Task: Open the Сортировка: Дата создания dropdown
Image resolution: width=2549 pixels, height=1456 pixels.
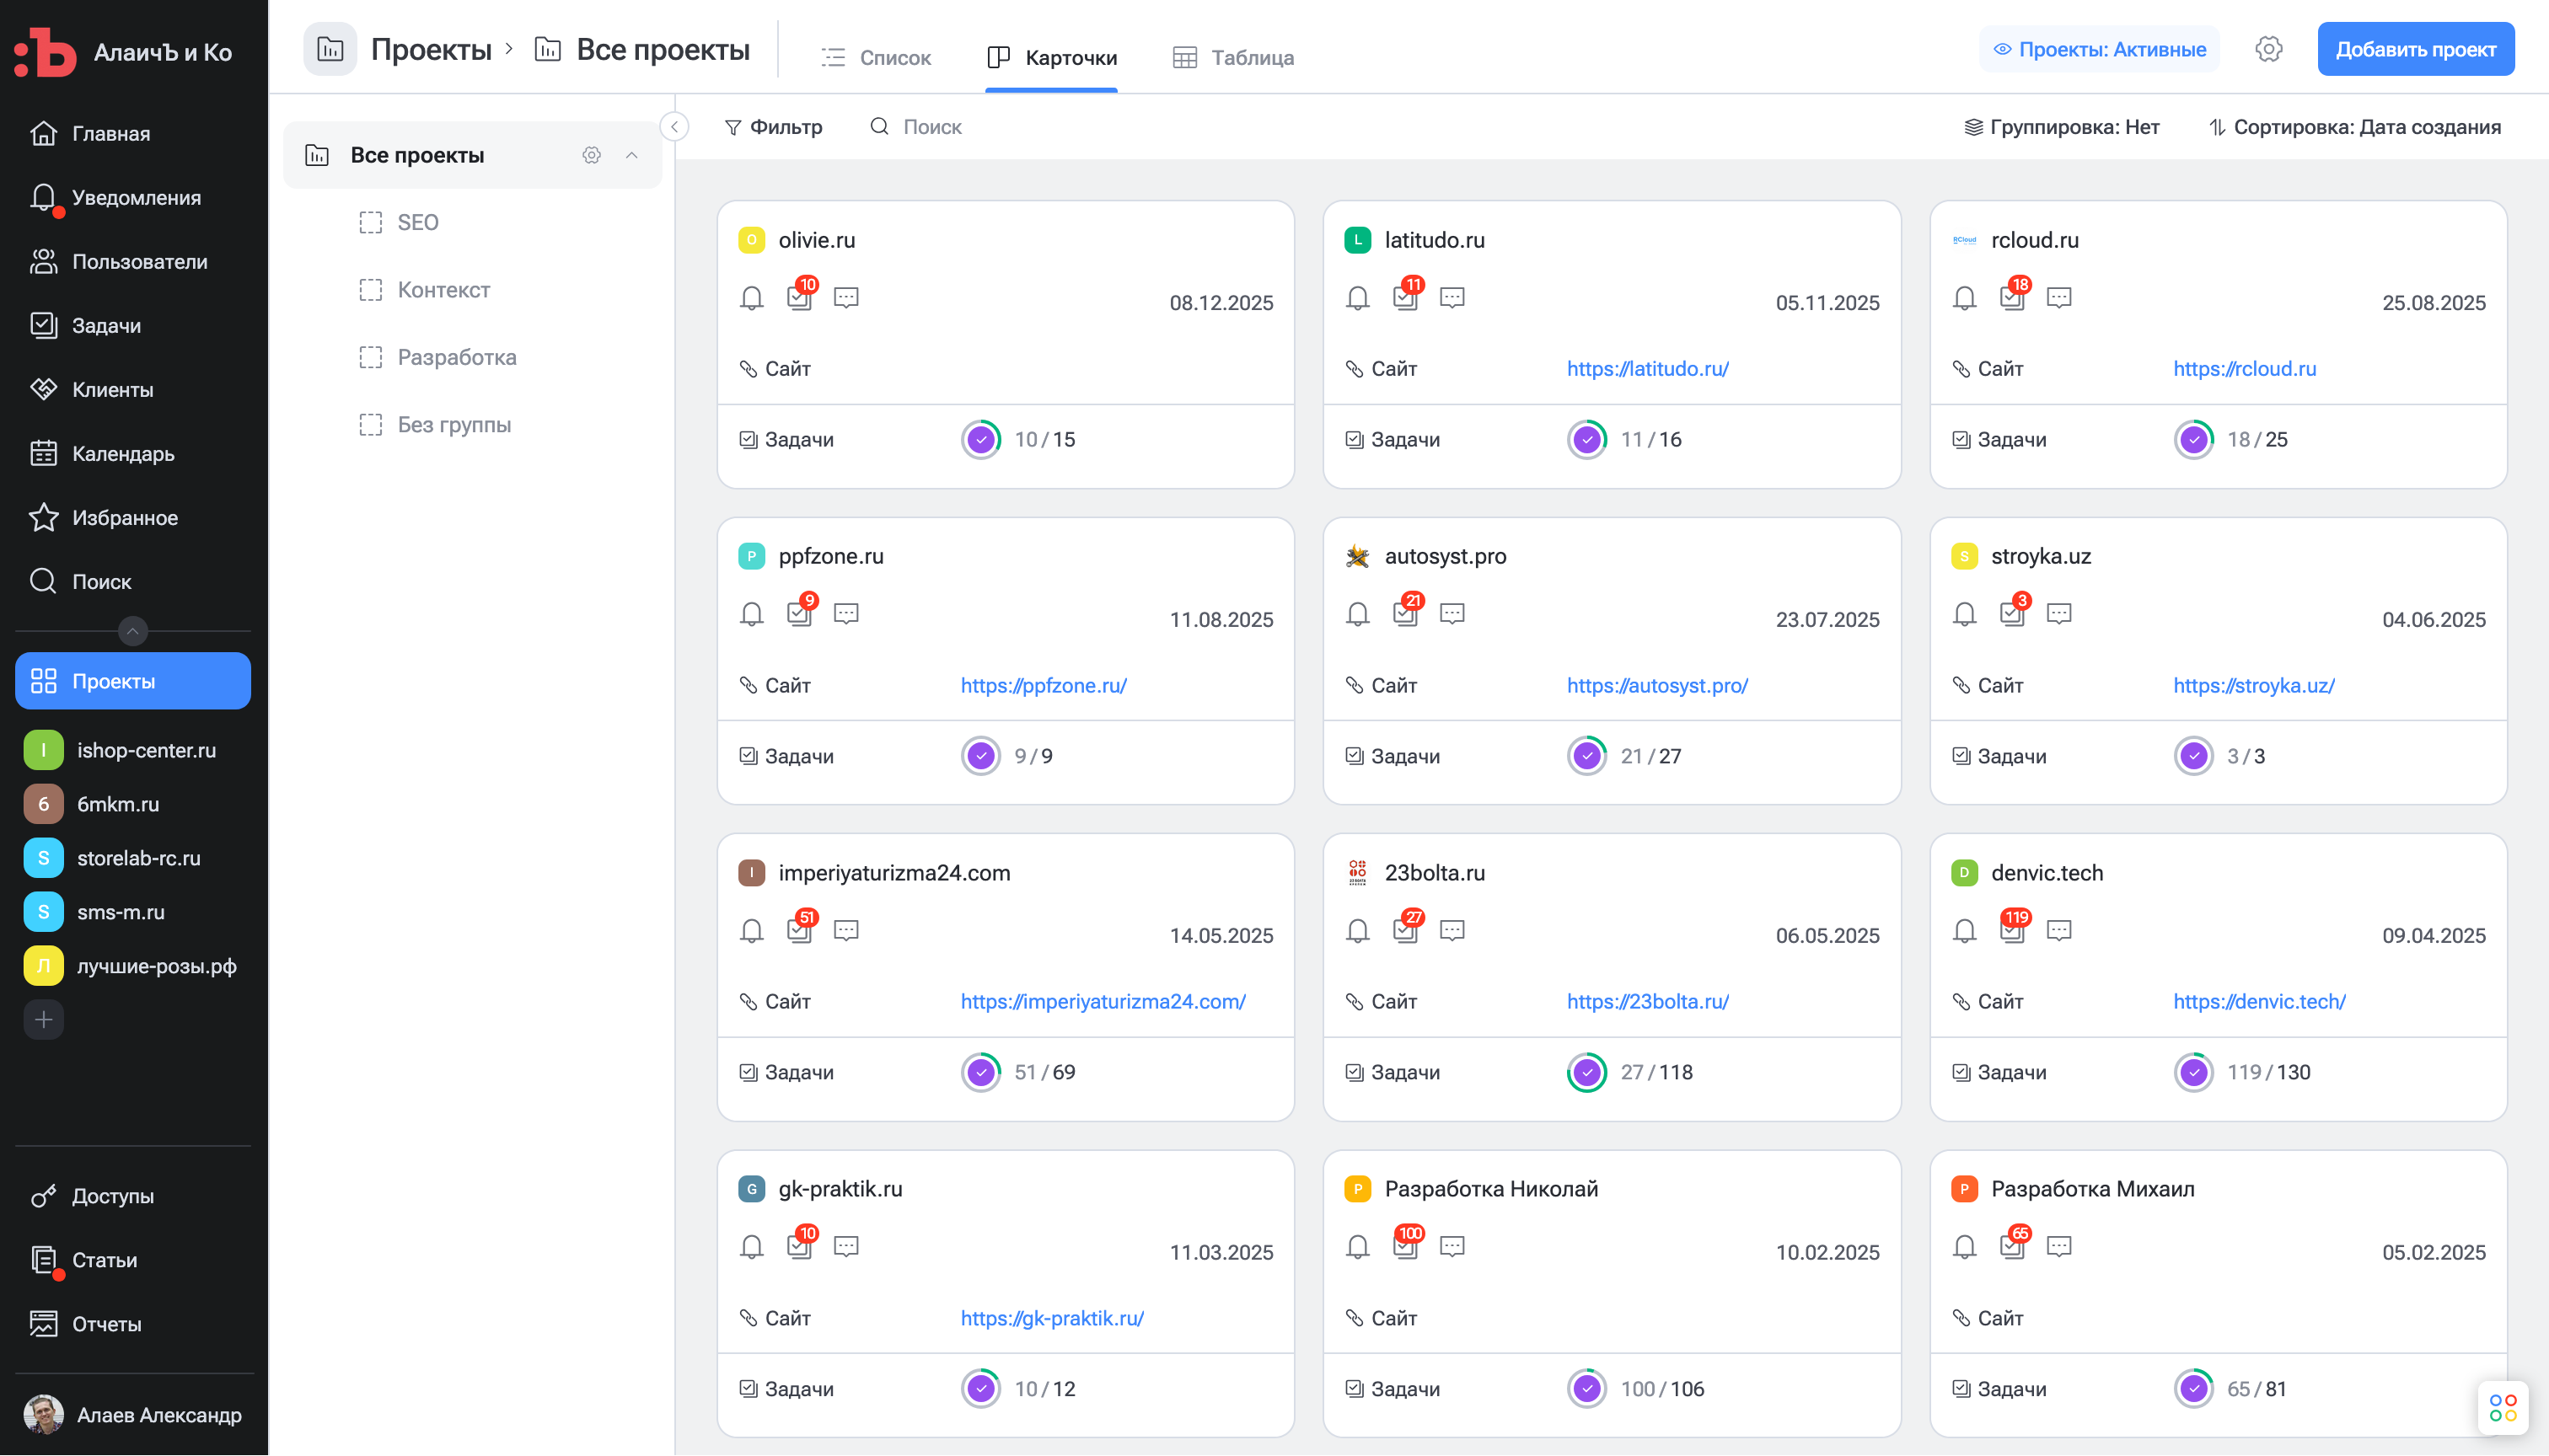Action: [2354, 127]
